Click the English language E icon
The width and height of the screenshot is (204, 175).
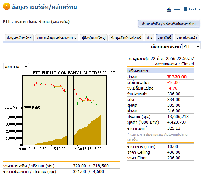tap(185, 9)
